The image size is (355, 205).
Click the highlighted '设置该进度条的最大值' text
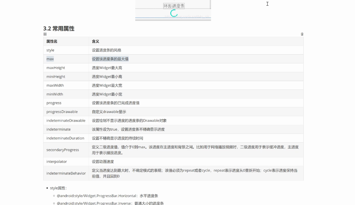click(110, 59)
